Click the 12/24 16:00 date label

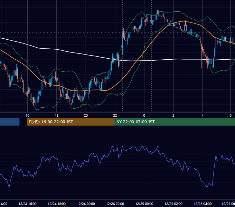click(x=27, y=204)
